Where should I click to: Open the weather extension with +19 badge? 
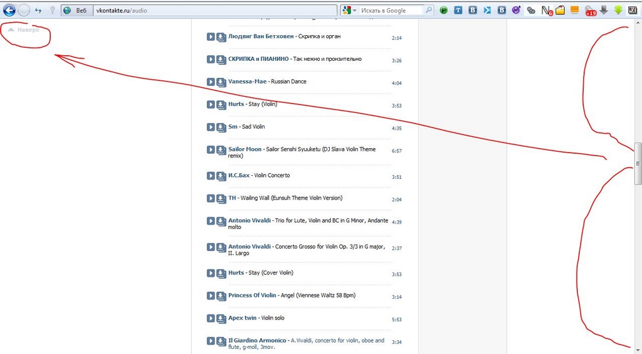[589, 10]
